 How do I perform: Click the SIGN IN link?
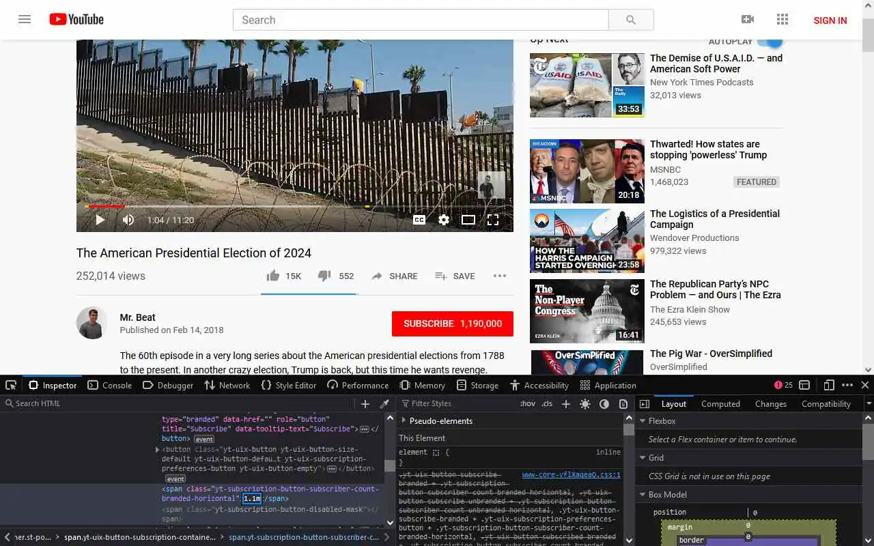point(830,20)
